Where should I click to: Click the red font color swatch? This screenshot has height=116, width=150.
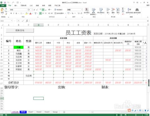coord(30,13)
